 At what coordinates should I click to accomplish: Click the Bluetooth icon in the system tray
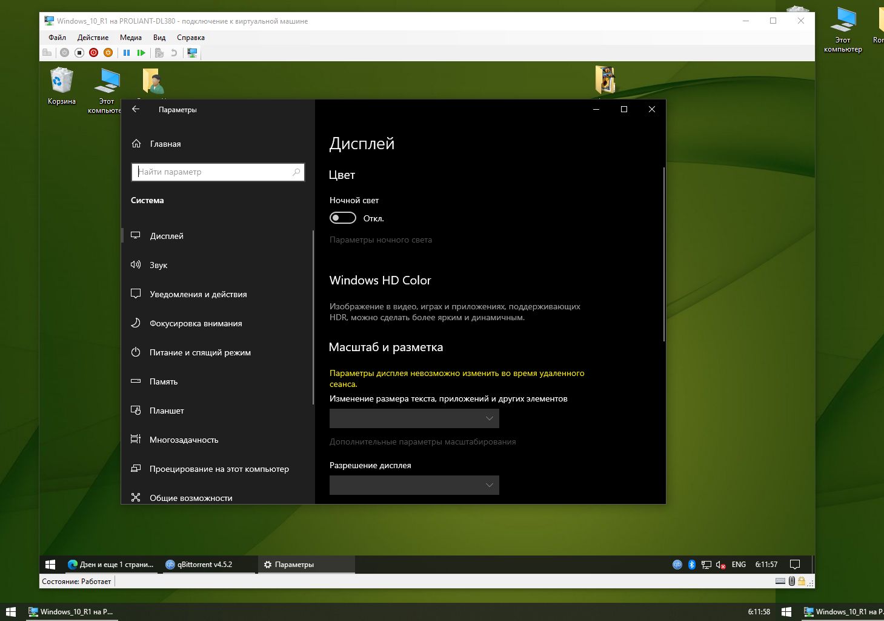point(692,565)
